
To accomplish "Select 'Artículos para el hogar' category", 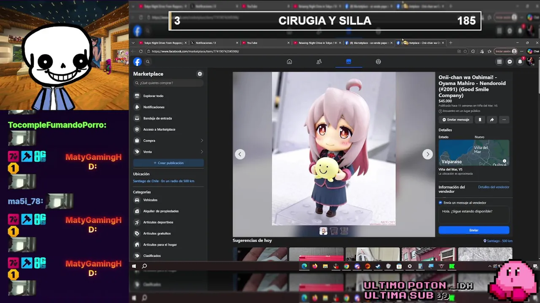I will (168, 245).
